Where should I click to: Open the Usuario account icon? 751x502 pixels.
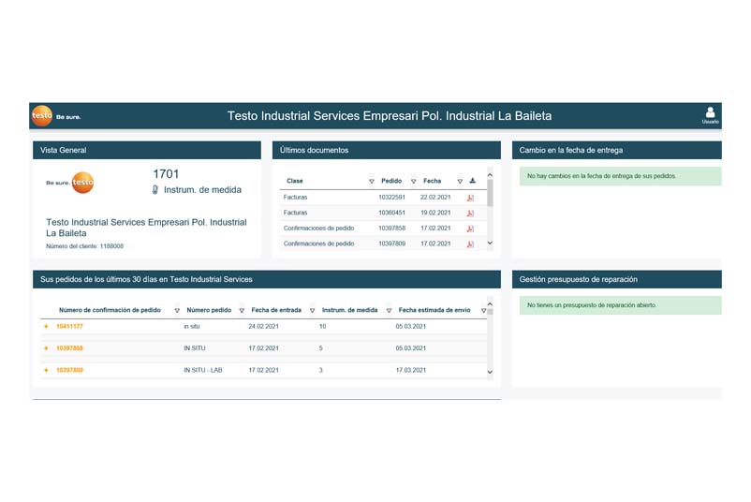710,115
